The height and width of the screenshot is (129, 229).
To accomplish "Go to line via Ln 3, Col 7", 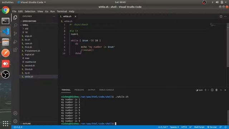I will pyautogui.click(x=163, y=127).
